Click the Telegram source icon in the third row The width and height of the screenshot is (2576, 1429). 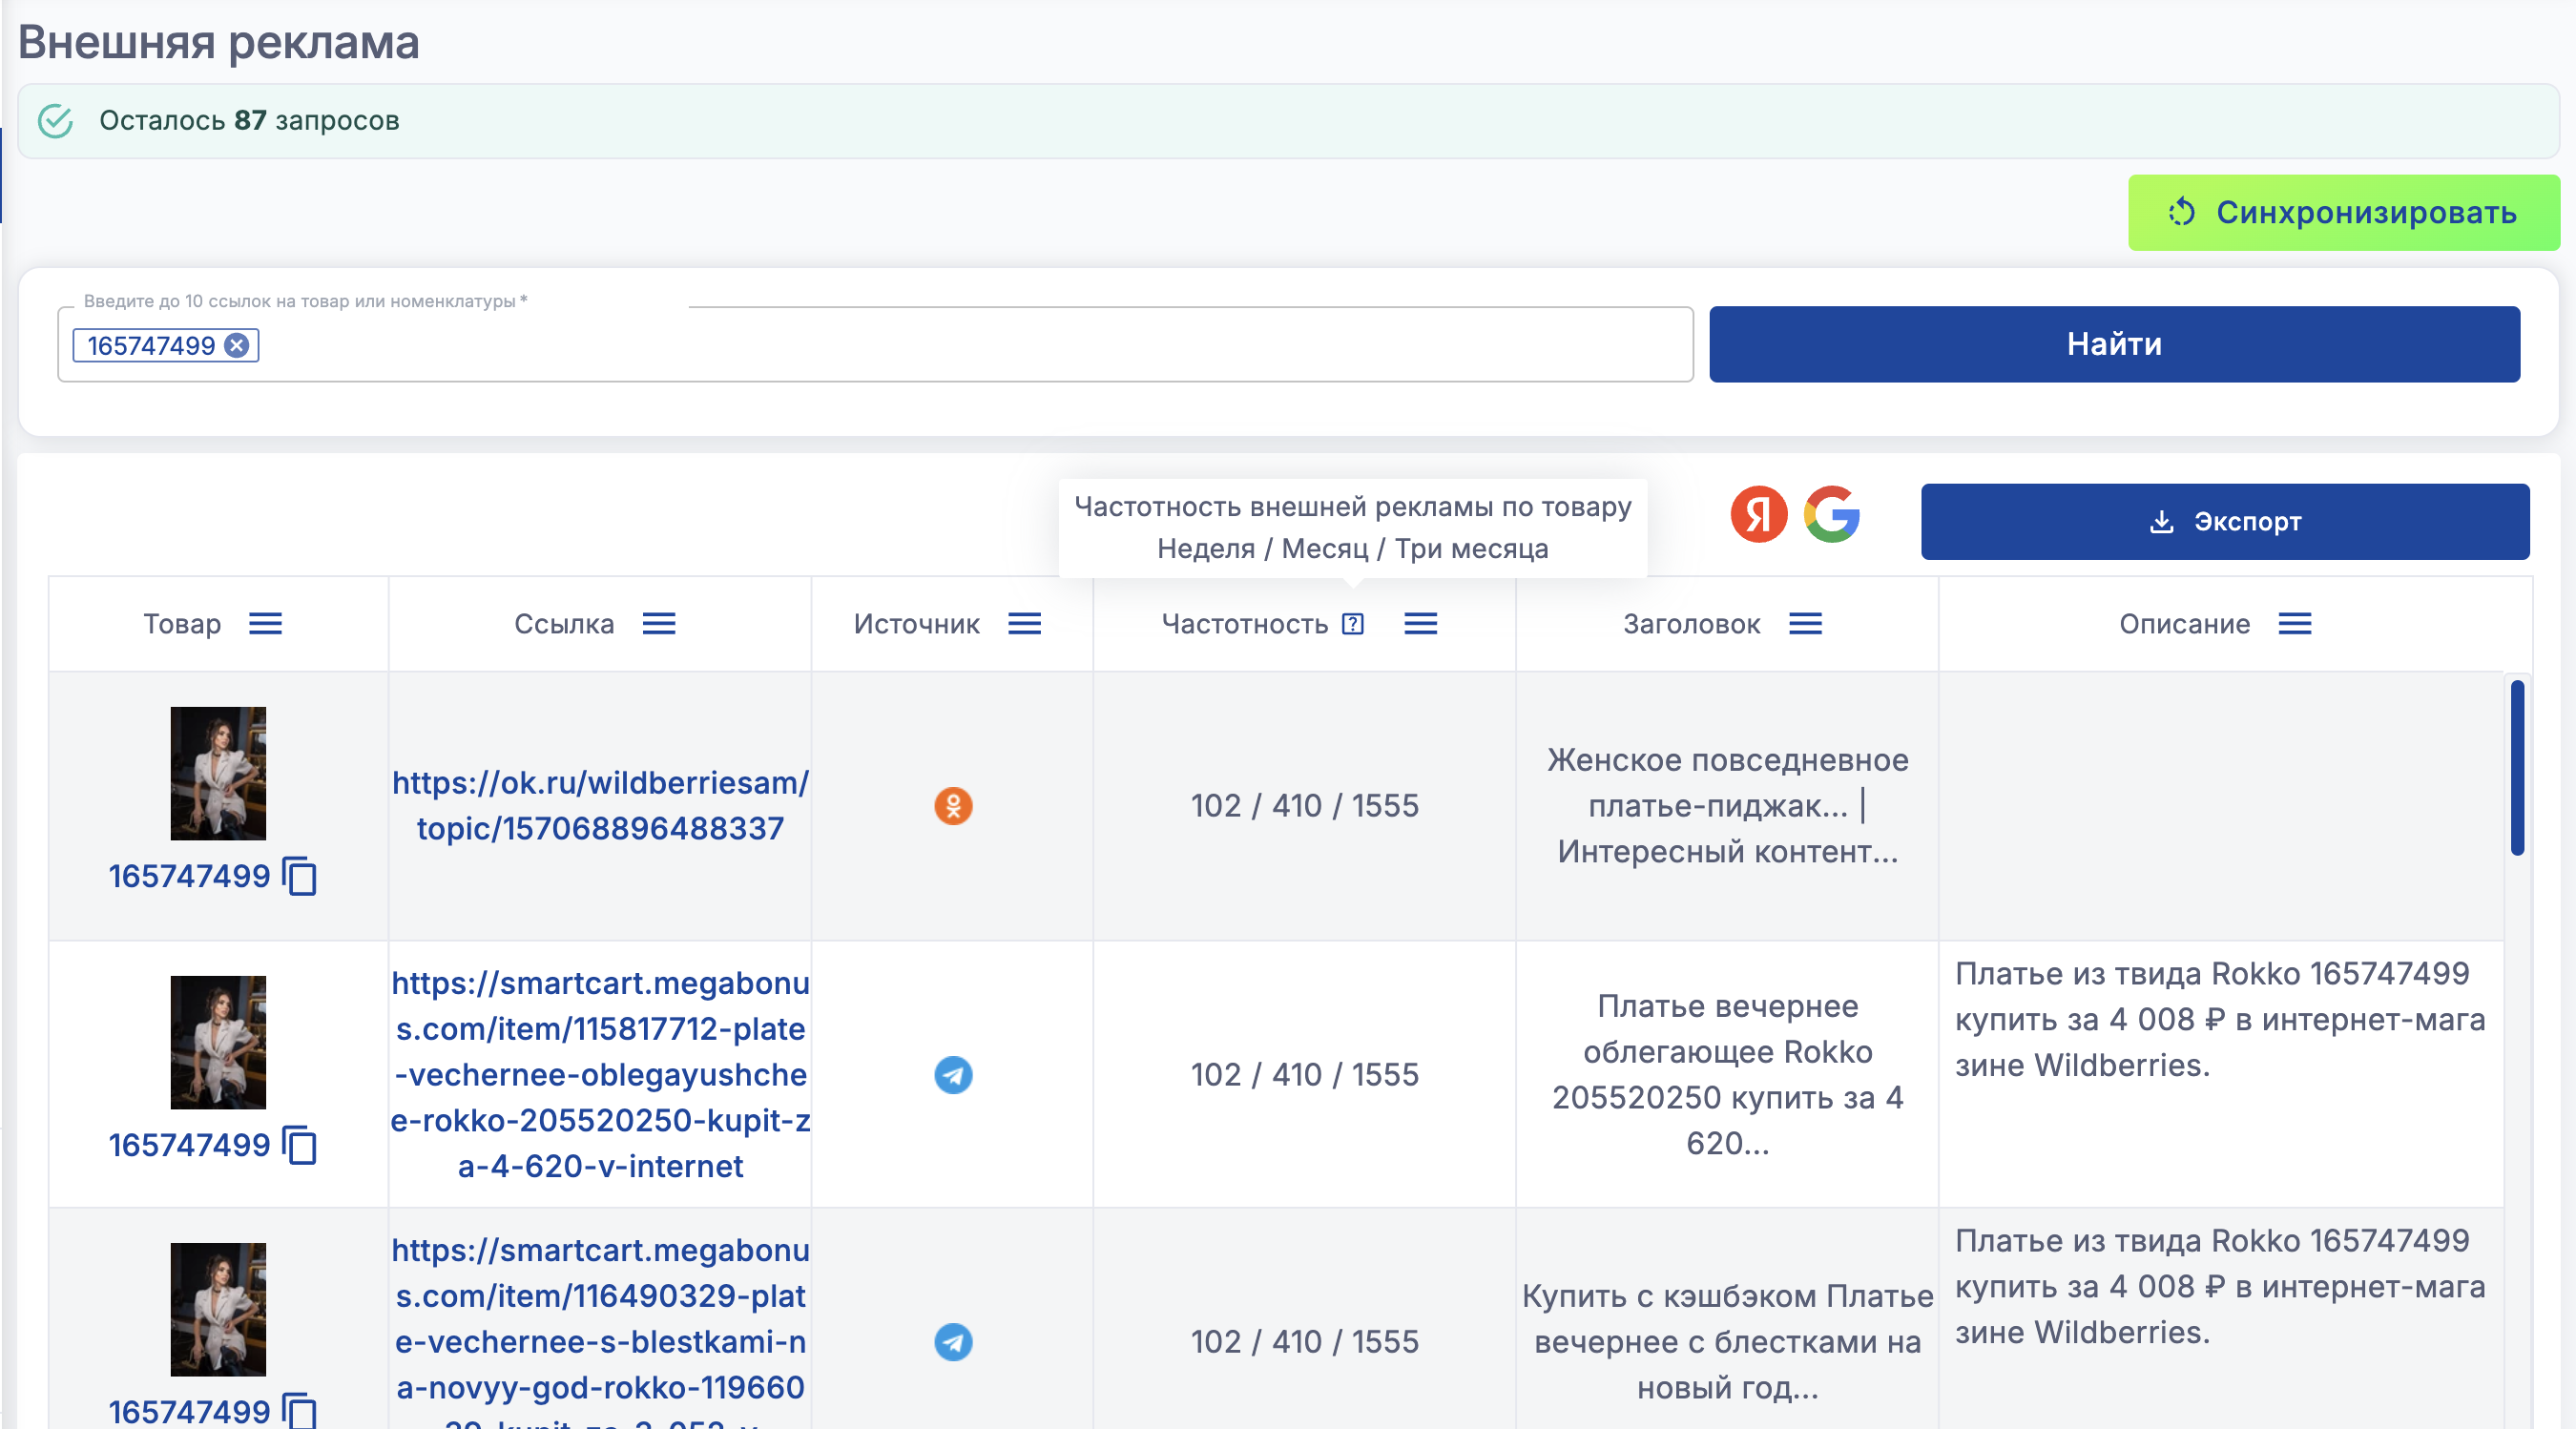953,1342
